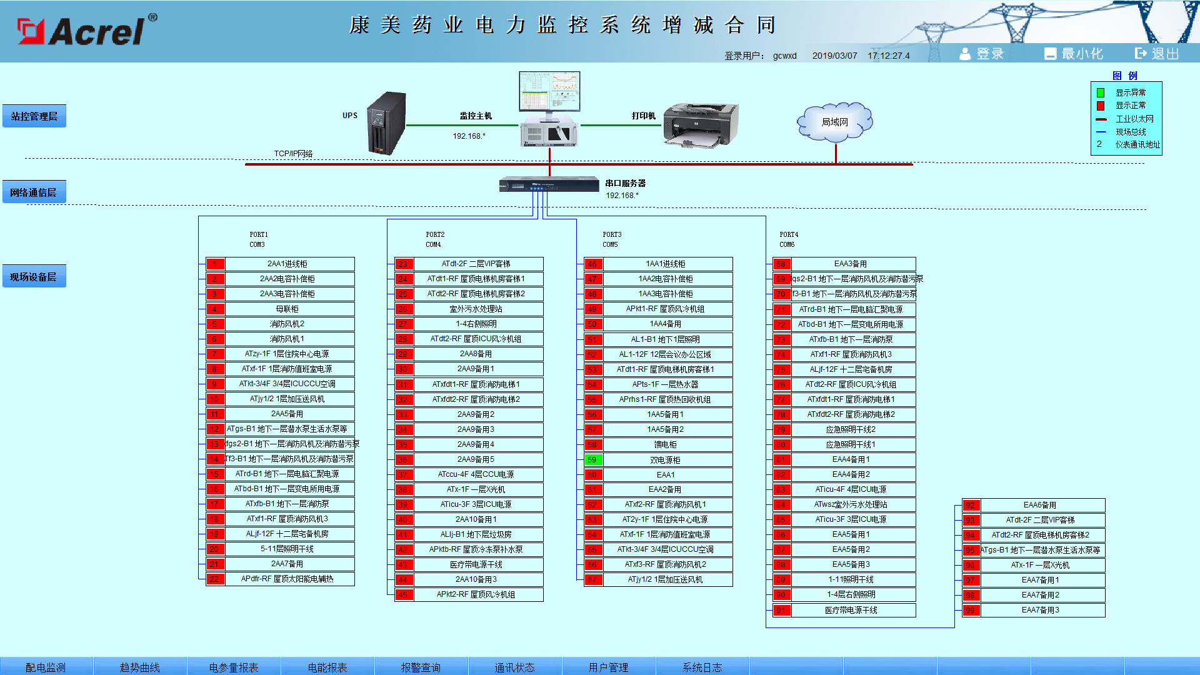This screenshot has width=1200, height=675.
Task: Click red status indicator address 26
Action: (x=404, y=309)
